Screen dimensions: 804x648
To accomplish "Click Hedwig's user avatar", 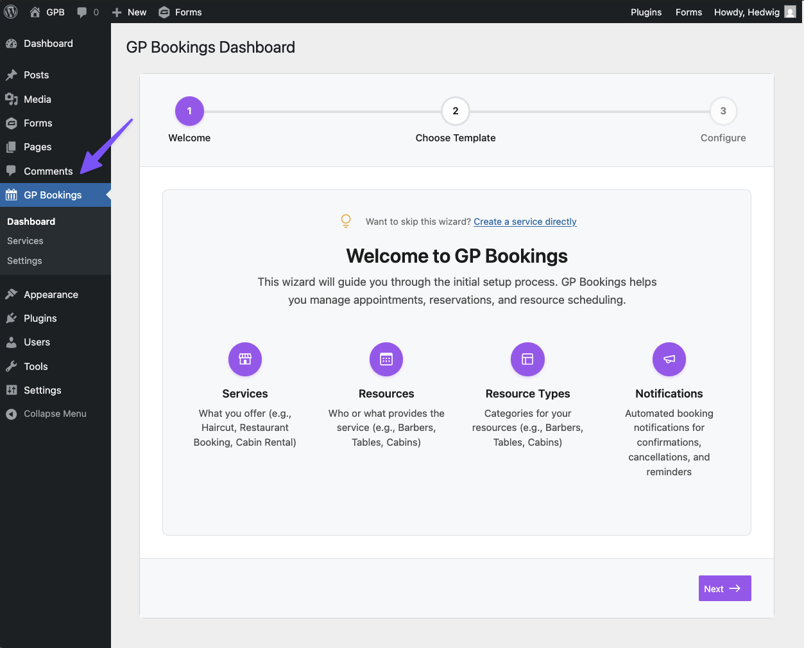I will [x=791, y=12].
